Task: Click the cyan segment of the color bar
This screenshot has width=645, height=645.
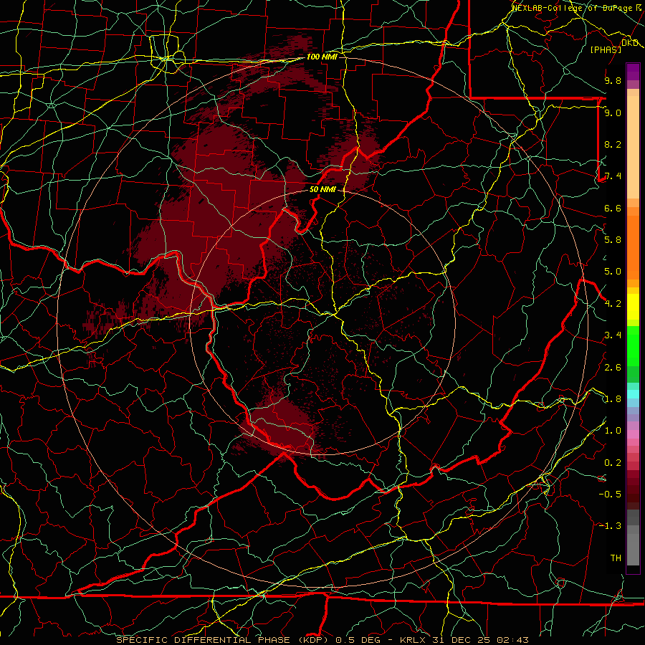Action: (x=633, y=393)
